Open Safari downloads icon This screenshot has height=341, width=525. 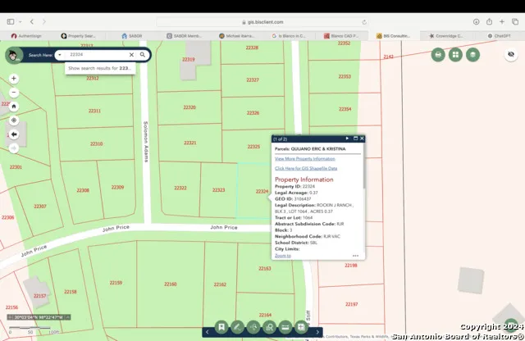tap(476, 22)
